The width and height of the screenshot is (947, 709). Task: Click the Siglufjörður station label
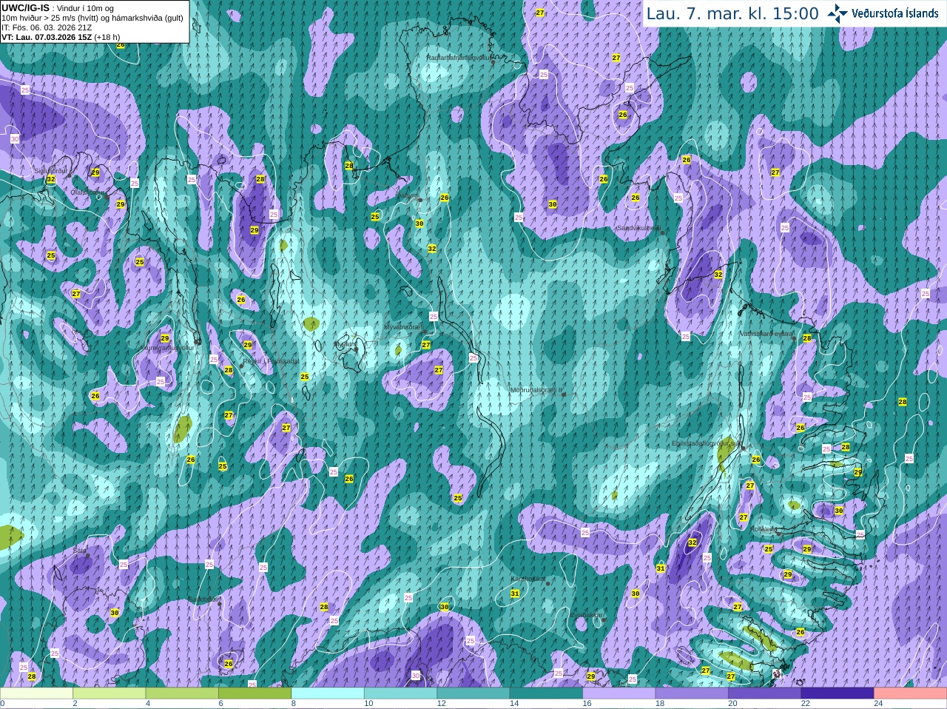(51, 170)
